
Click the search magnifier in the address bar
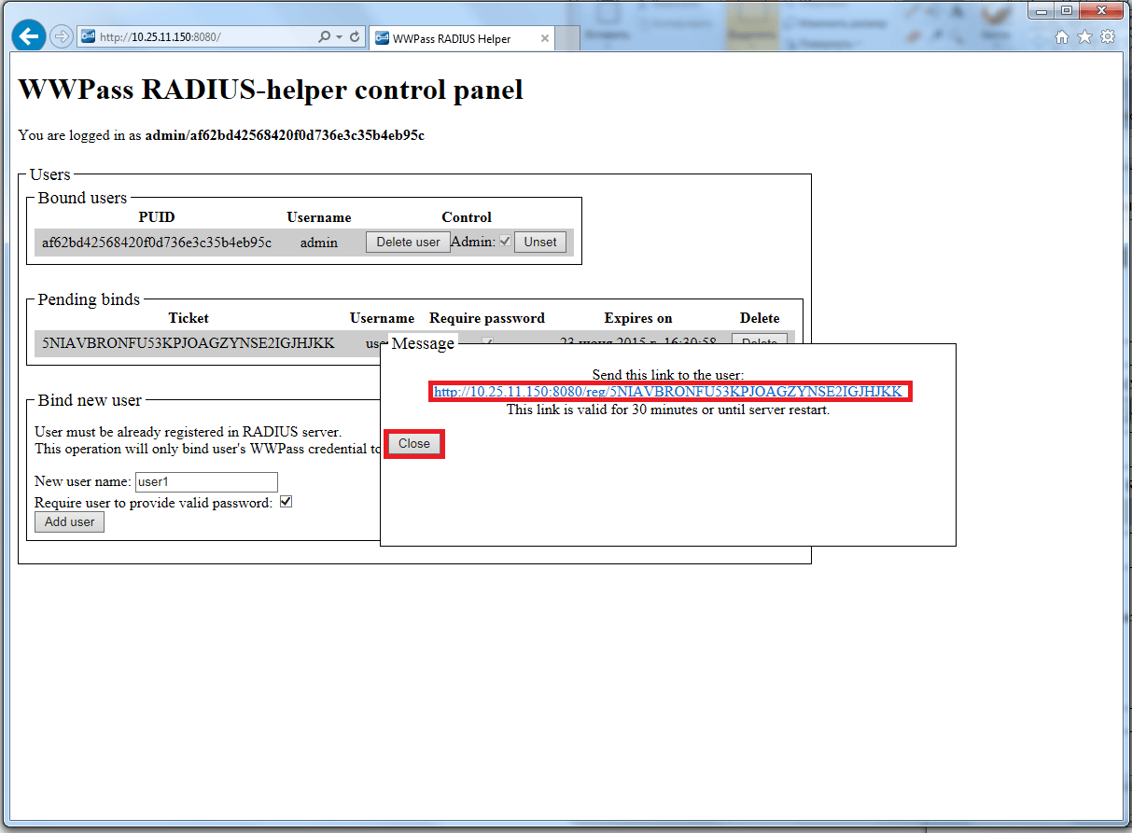pos(324,37)
